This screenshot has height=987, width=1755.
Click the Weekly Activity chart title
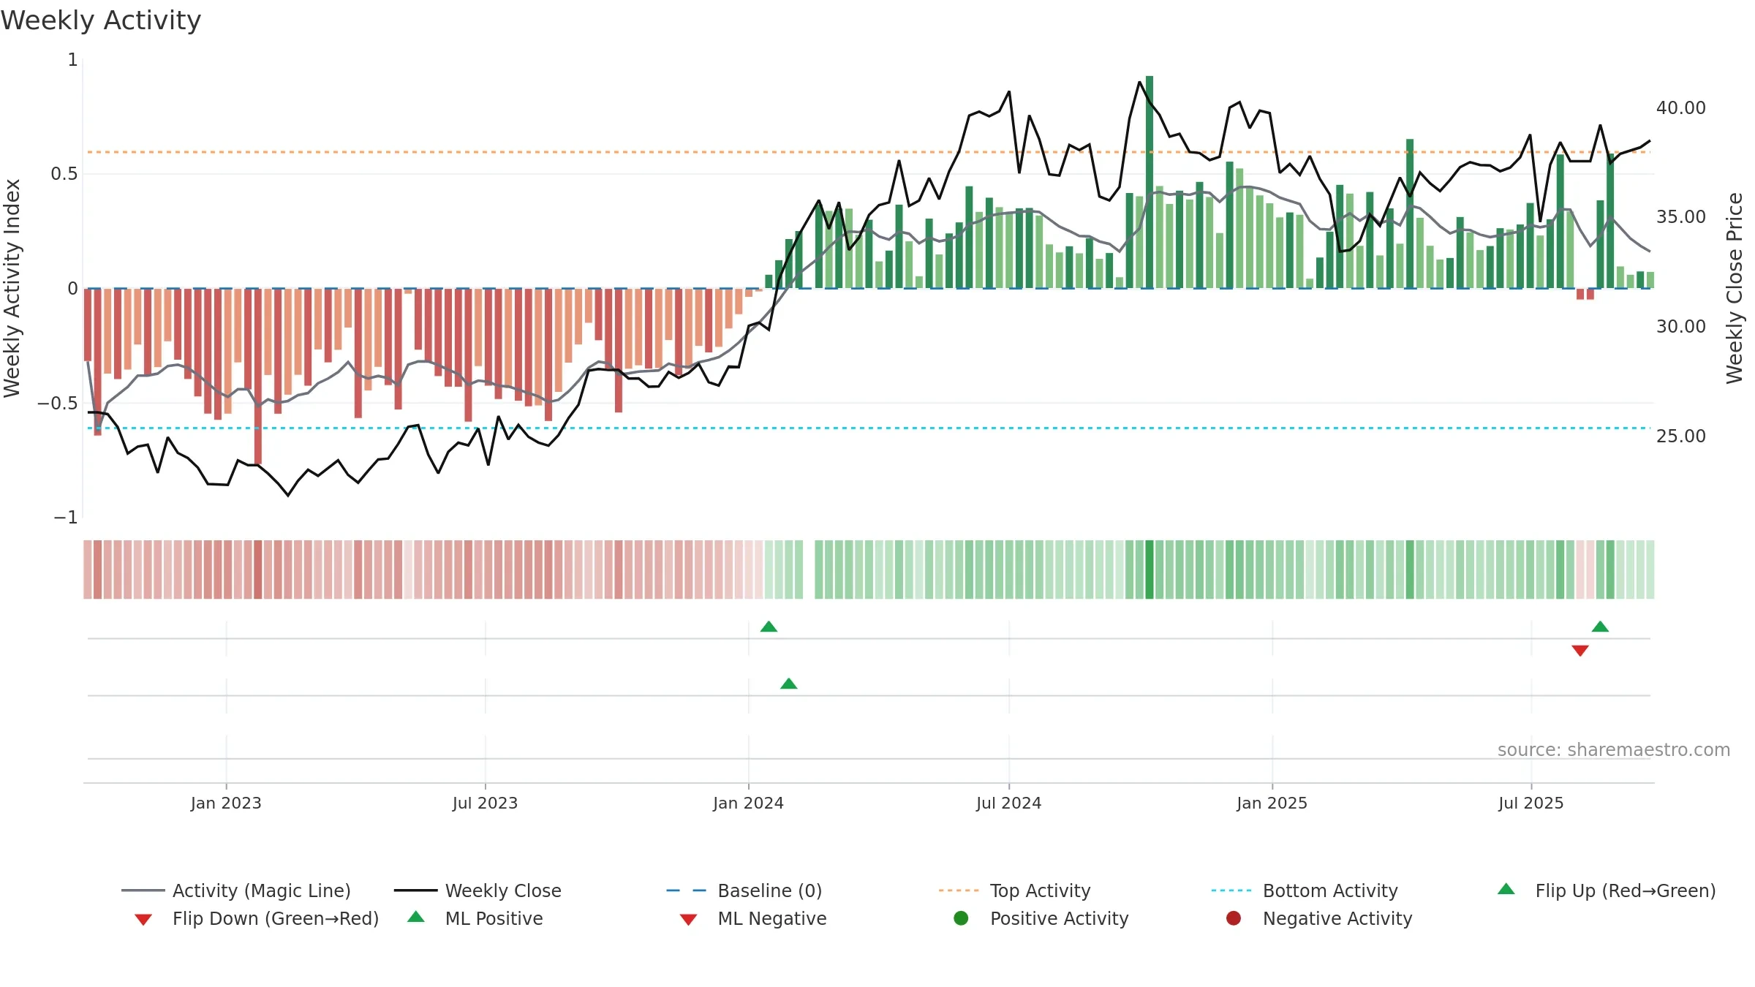101,20
